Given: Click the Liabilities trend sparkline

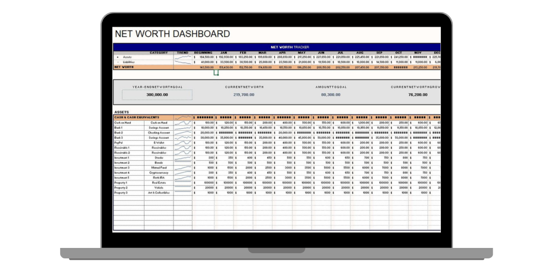Looking at the screenshot, I should click(183, 62).
